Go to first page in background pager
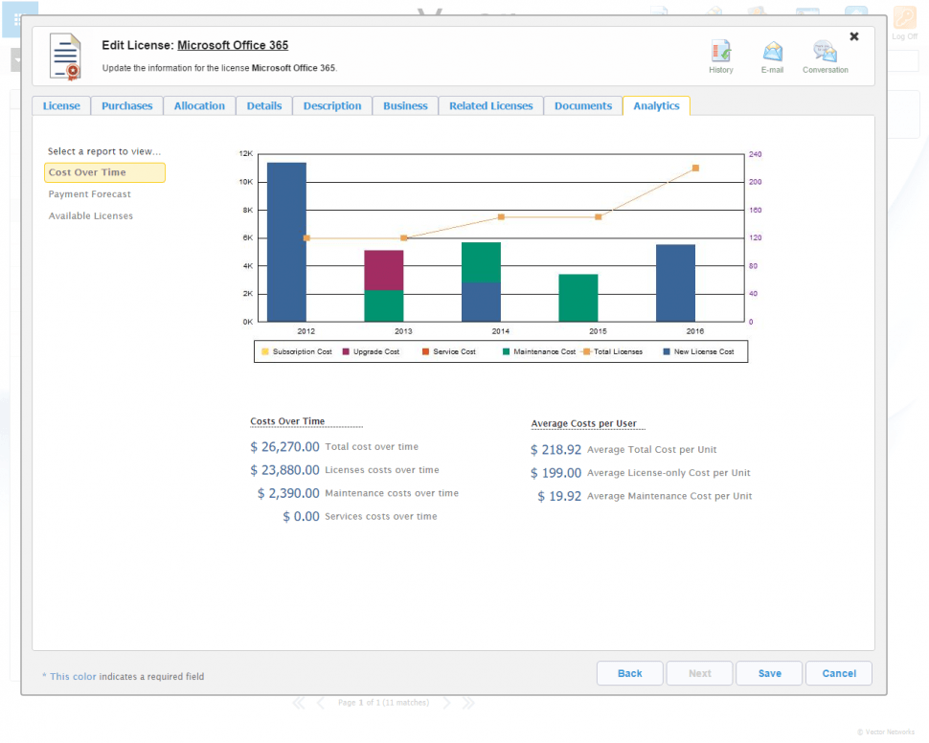Screen dimensions: 929x743 click(299, 704)
